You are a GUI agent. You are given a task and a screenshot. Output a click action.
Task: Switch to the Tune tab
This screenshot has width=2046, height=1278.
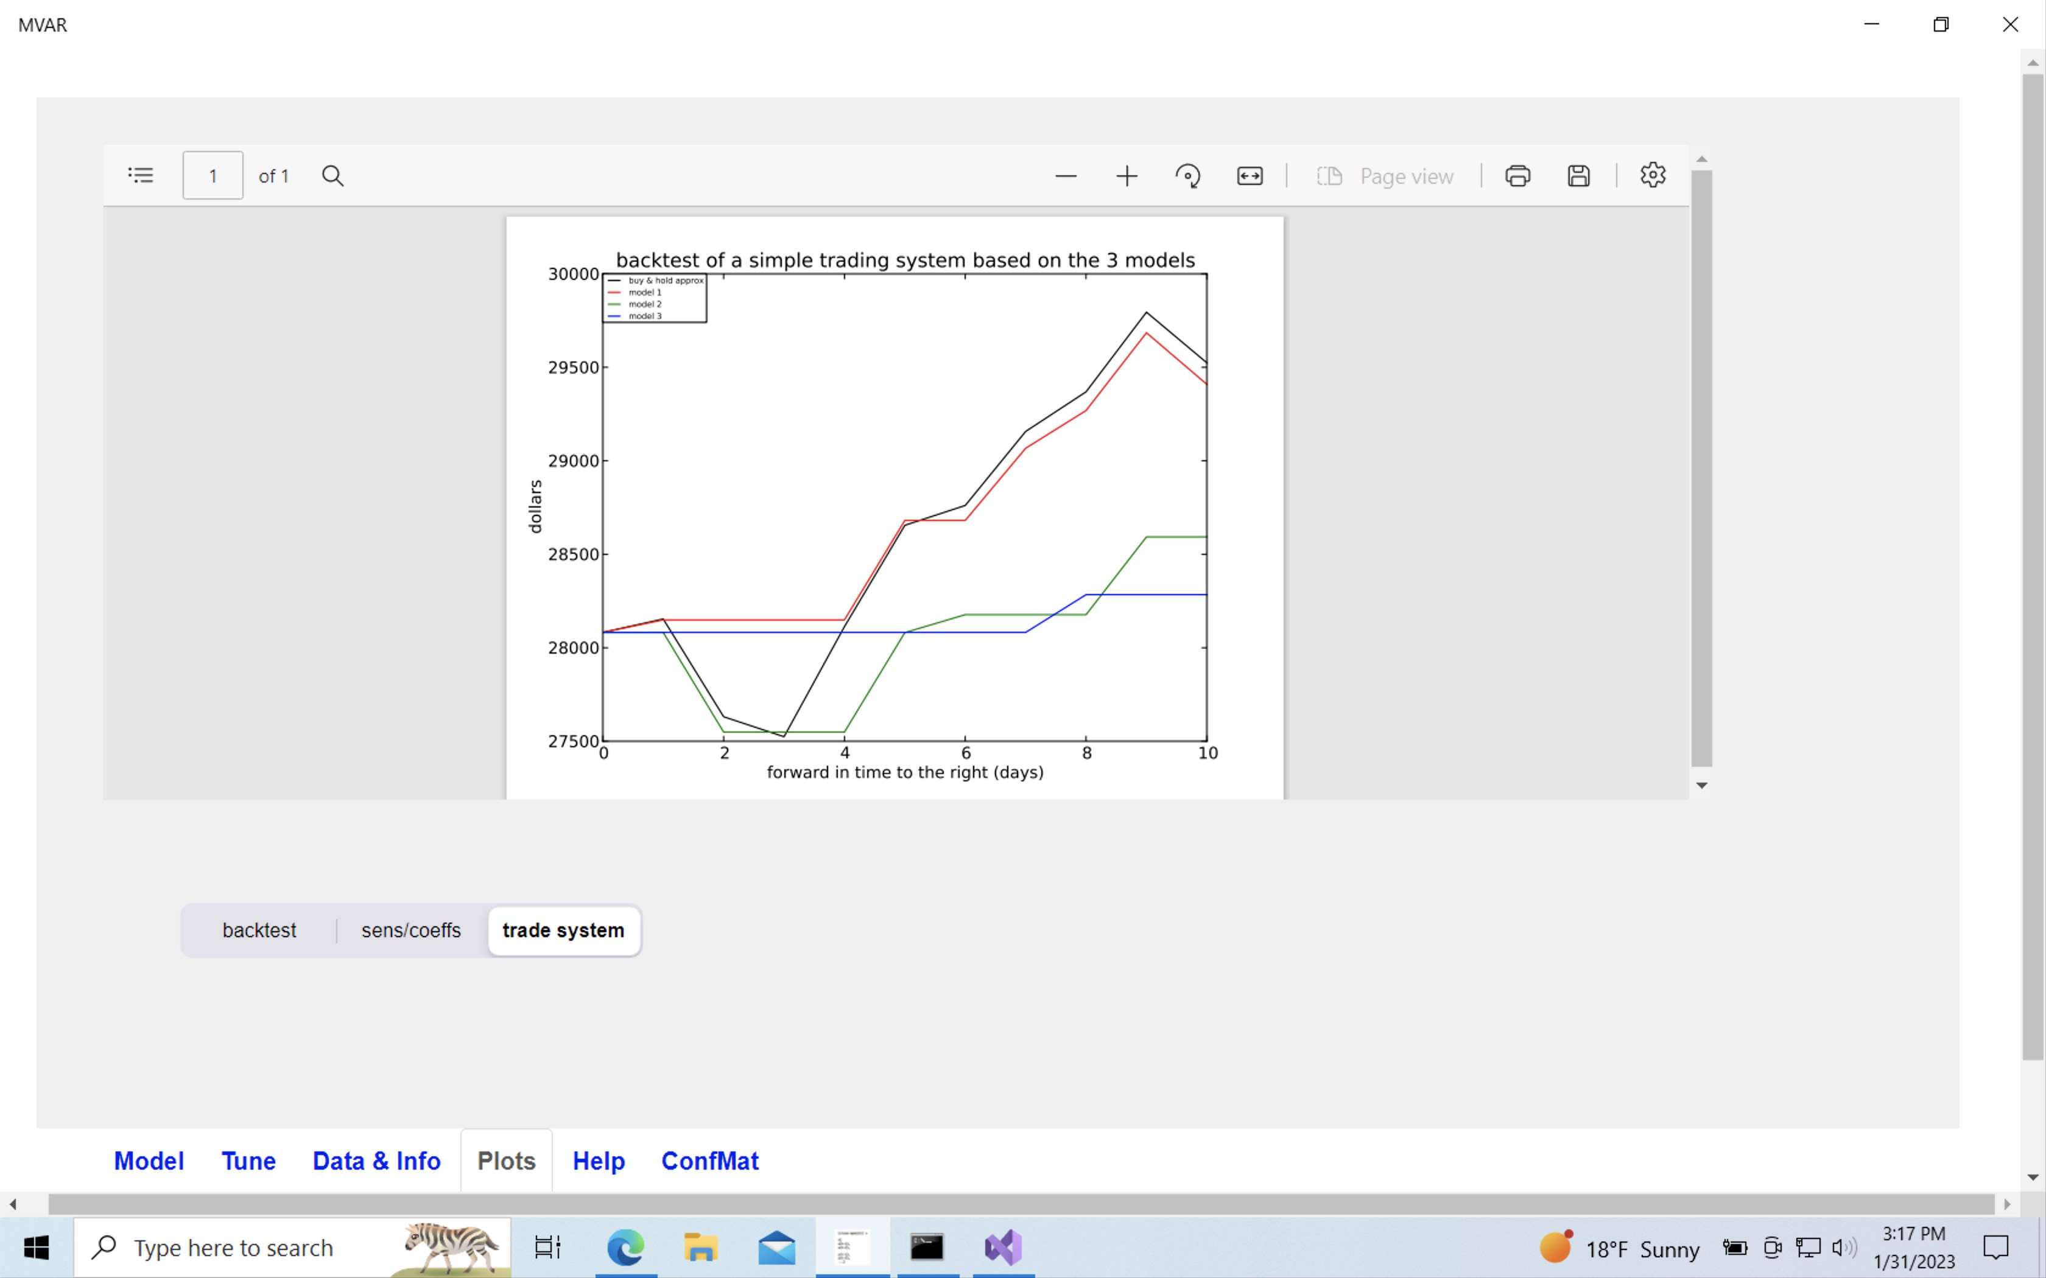pos(248,1161)
